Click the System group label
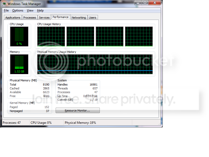This screenshot has width=209, height=157. [x=62, y=80]
